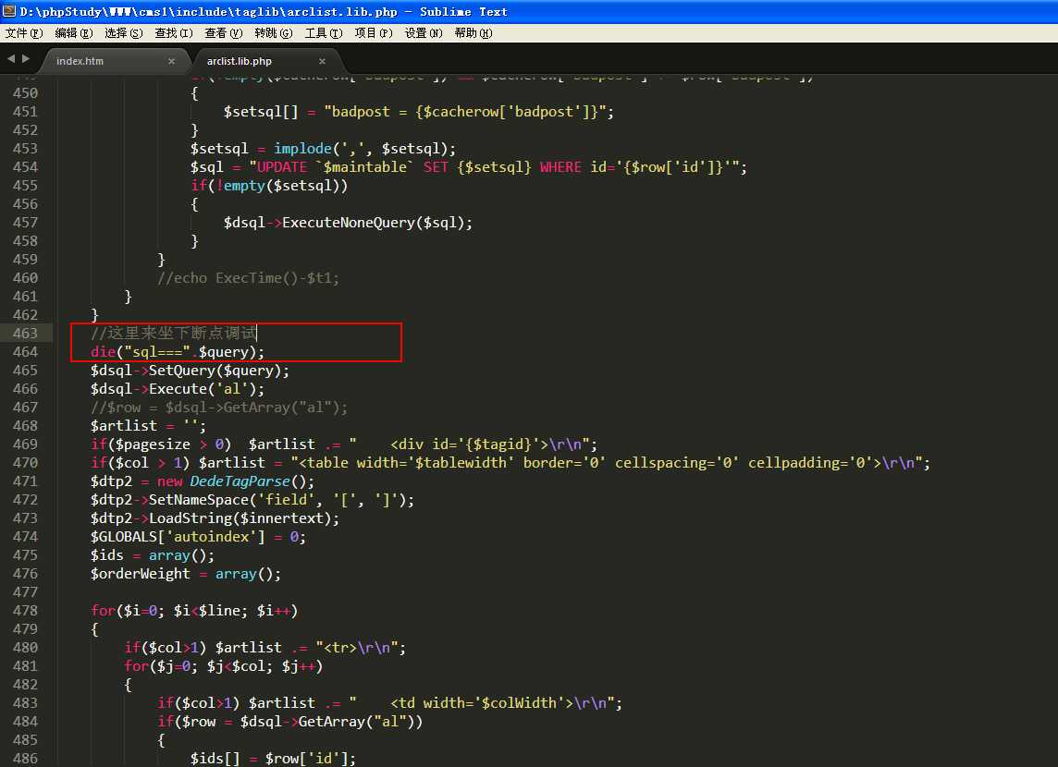Click line number 450 in gutter

coord(25,93)
